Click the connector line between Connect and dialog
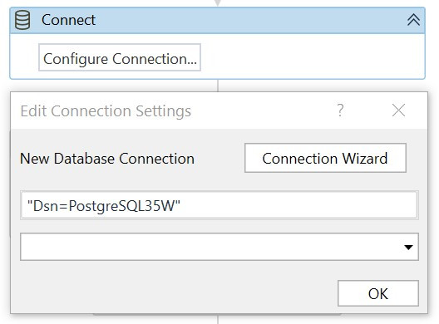This screenshot has width=439, height=324. click(218, 86)
